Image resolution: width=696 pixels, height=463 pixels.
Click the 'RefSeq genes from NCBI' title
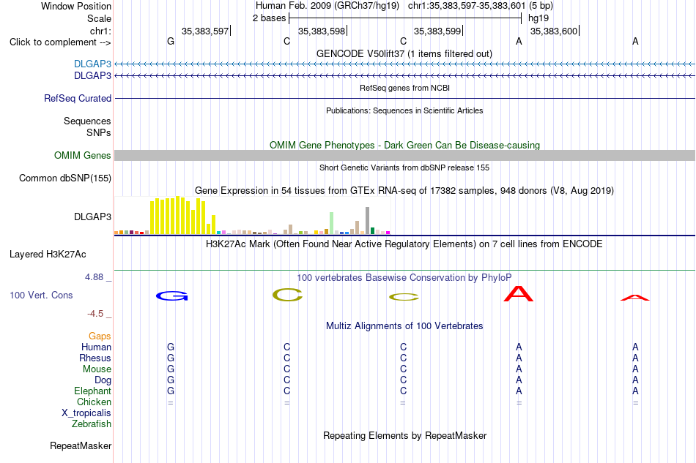tap(405, 88)
